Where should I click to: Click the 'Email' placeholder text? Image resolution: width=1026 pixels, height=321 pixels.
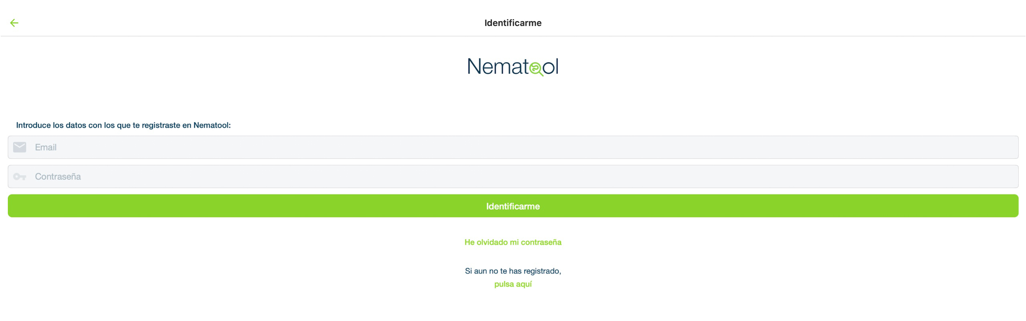(46, 147)
